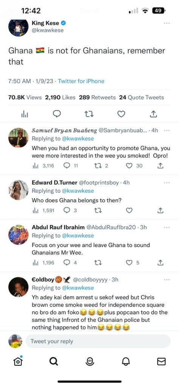Share King Kese's tweet via upload icon
This screenshot has height=386, width=179.
point(153,114)
